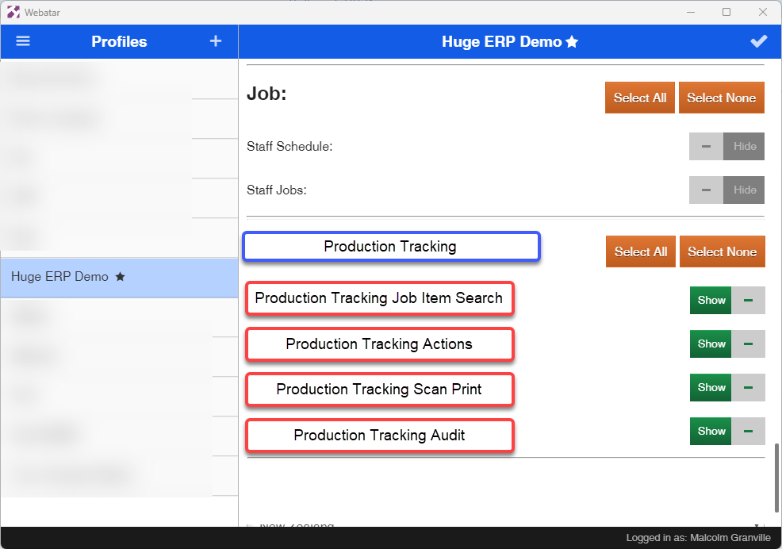
Task: Toggle Show for Production Tracking Job Item Search
Action: [x=711, y=301]
